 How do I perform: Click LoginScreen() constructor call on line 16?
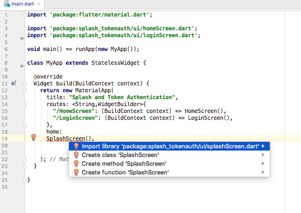coord(209,118)
